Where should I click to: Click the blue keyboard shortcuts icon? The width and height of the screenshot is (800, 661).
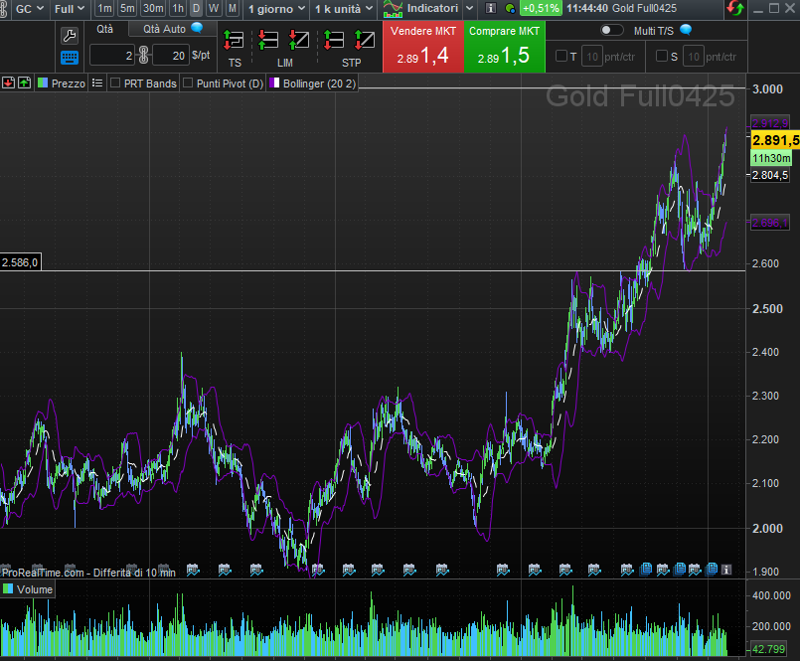(70, 58)
